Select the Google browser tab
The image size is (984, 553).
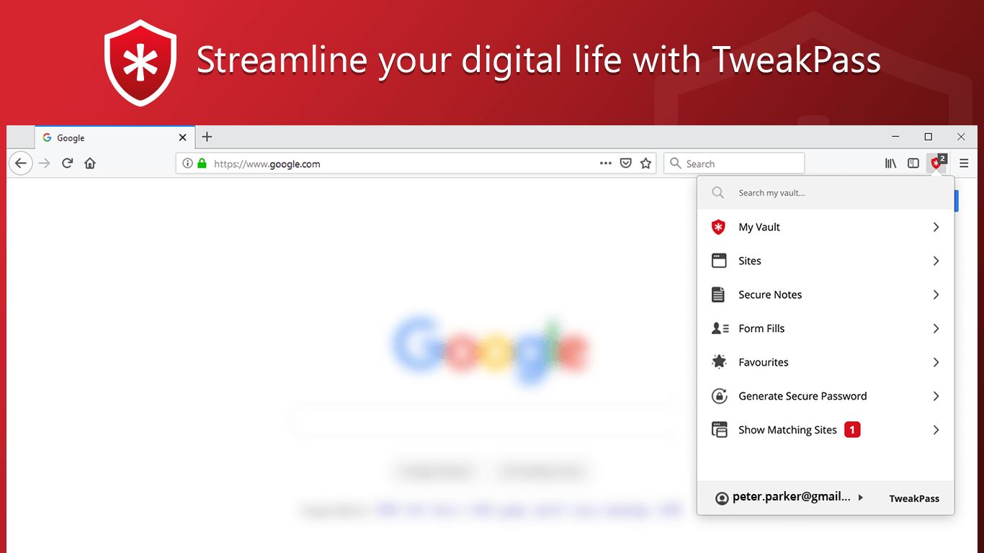click(x=115, y=137)
